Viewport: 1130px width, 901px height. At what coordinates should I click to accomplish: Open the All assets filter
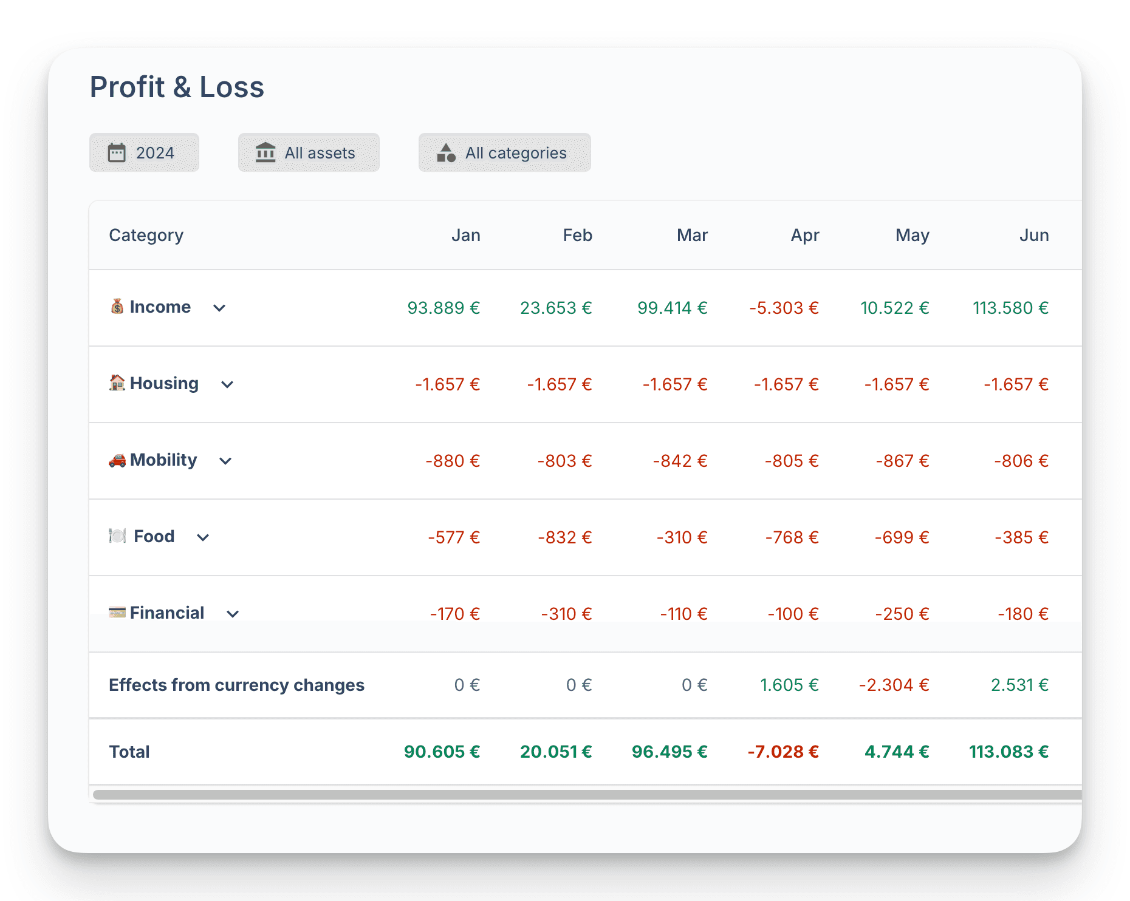click(x=309, y=153)
